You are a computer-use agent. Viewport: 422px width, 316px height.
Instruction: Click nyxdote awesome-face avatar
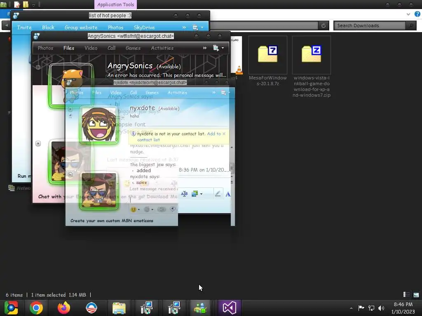(x=99, y=125)
